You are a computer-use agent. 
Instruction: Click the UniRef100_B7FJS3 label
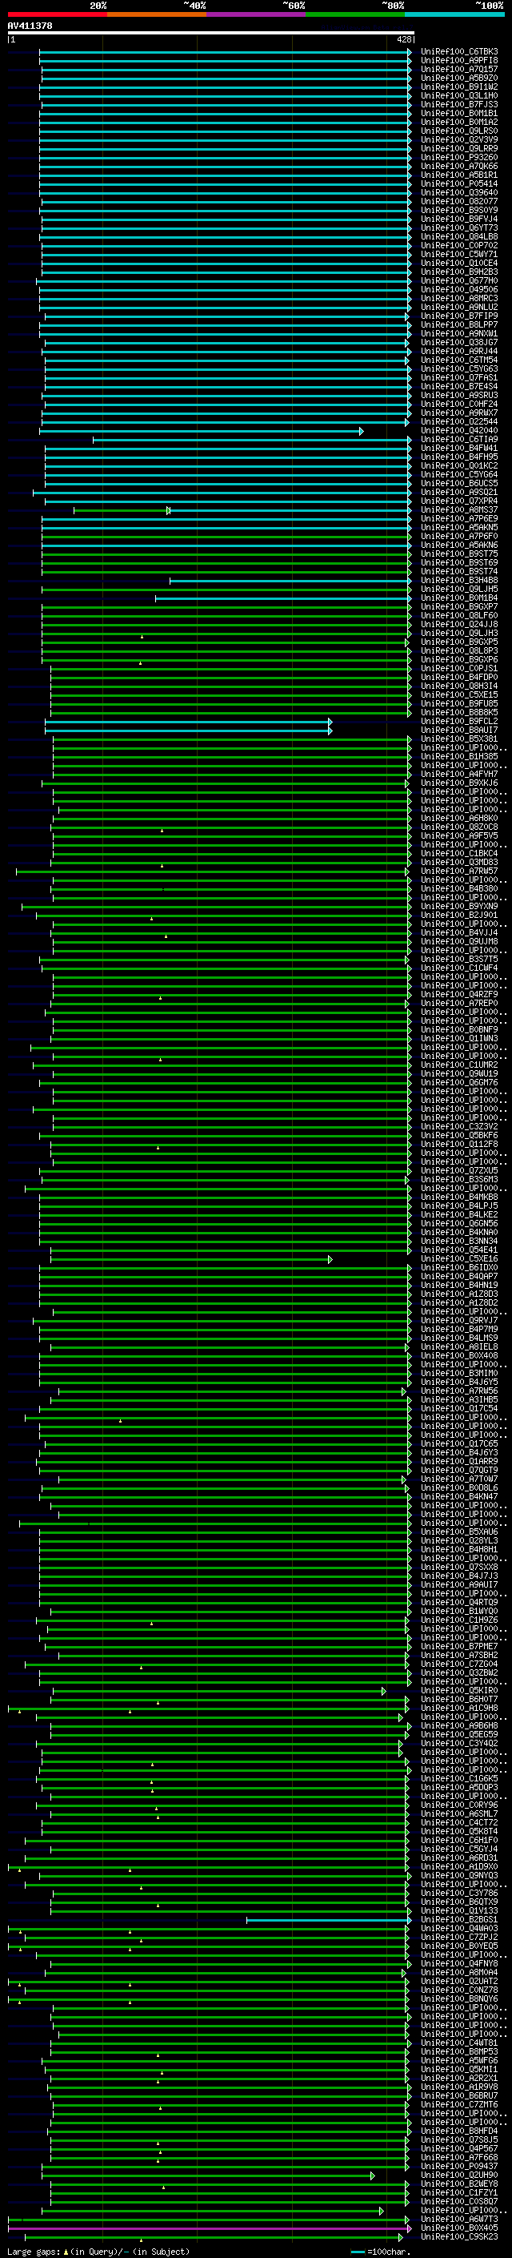pyautogui.click(x=459, y=104)
